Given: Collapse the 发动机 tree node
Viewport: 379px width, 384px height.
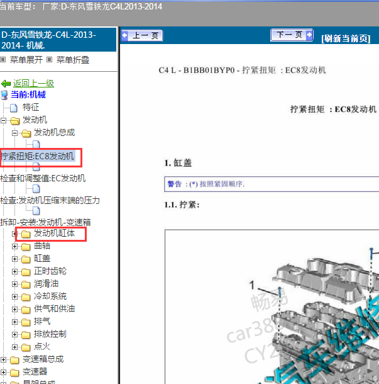Looking at the screenshot, I should click(3, 120).
